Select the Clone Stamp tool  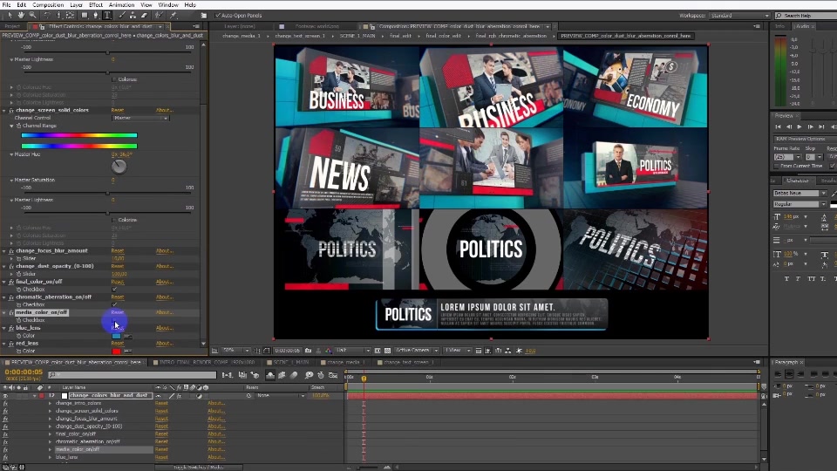[x=133, y=16]
